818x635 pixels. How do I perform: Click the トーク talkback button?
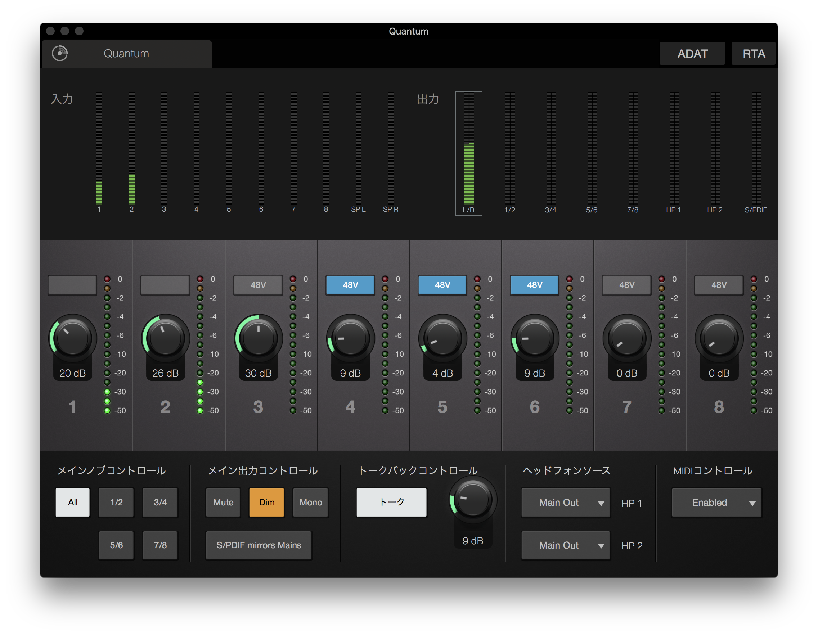[x=391, y=503]
